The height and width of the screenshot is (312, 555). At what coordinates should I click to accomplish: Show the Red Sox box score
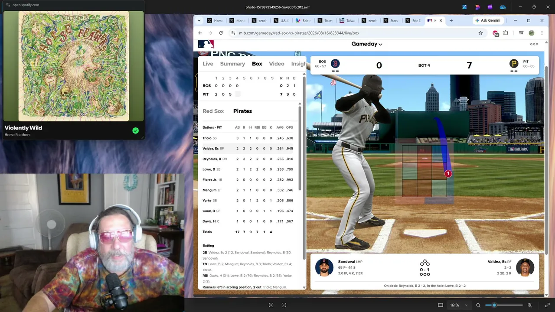213,111
